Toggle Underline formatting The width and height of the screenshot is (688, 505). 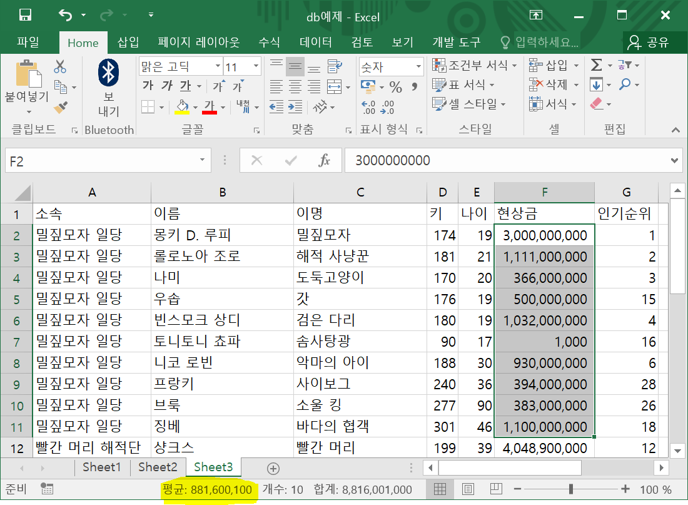click(186, 86)
